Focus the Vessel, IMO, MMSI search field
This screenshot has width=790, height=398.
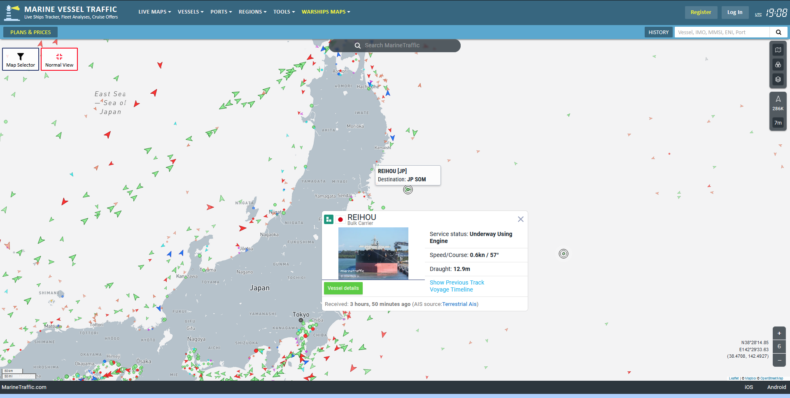pyautogui.click(x=722, y=32)
